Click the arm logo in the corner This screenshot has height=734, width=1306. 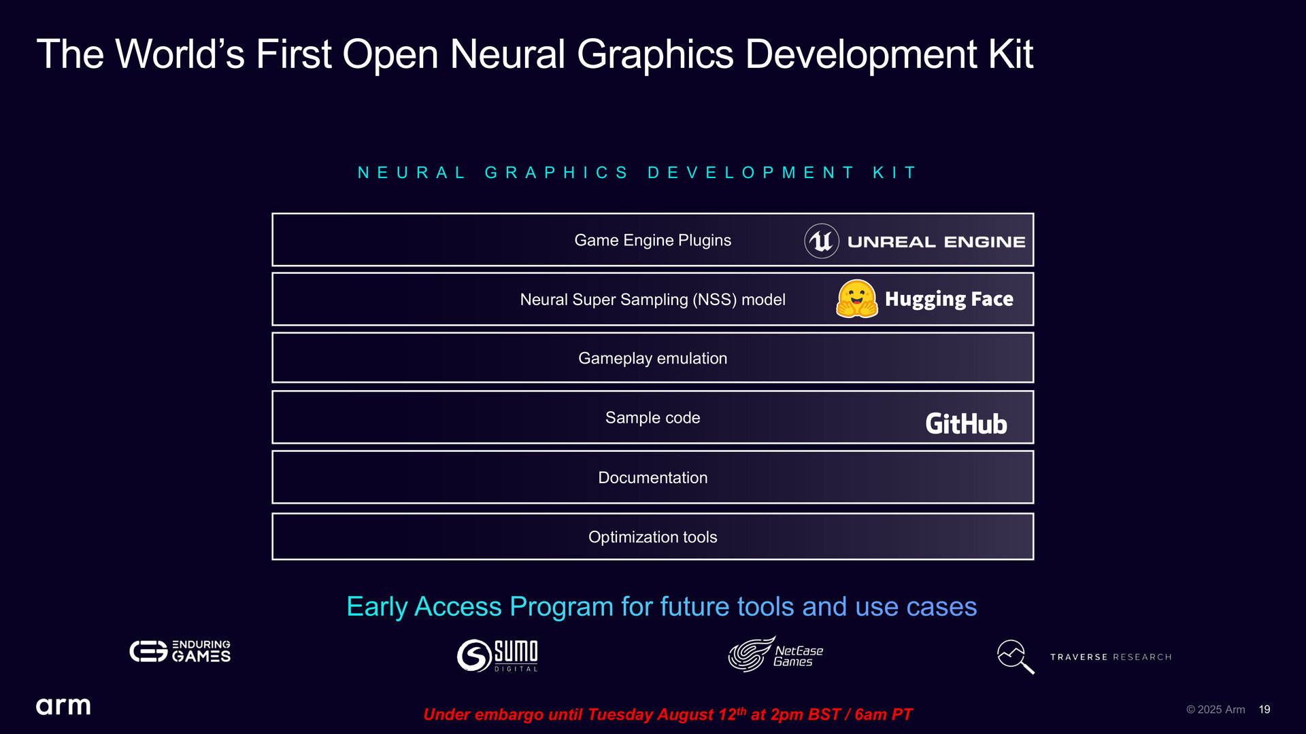coord(63,706)
